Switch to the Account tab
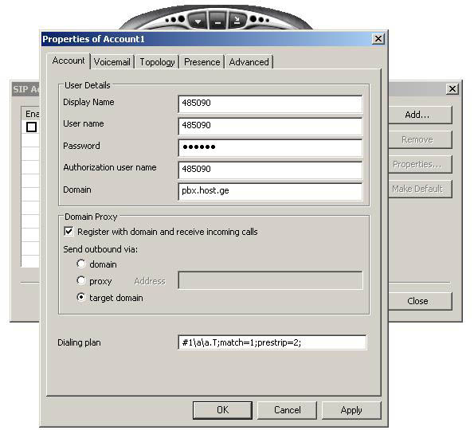The image size is (474, 430). 69,61
